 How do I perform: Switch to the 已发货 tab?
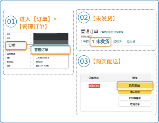pyautogui.click(x=131, y=42)
